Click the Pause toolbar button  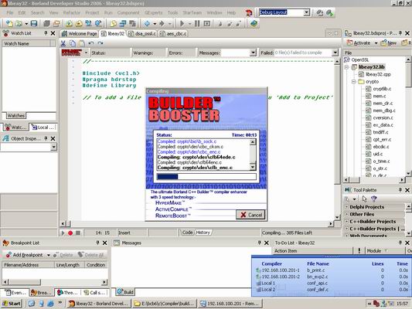coord(197,24)
